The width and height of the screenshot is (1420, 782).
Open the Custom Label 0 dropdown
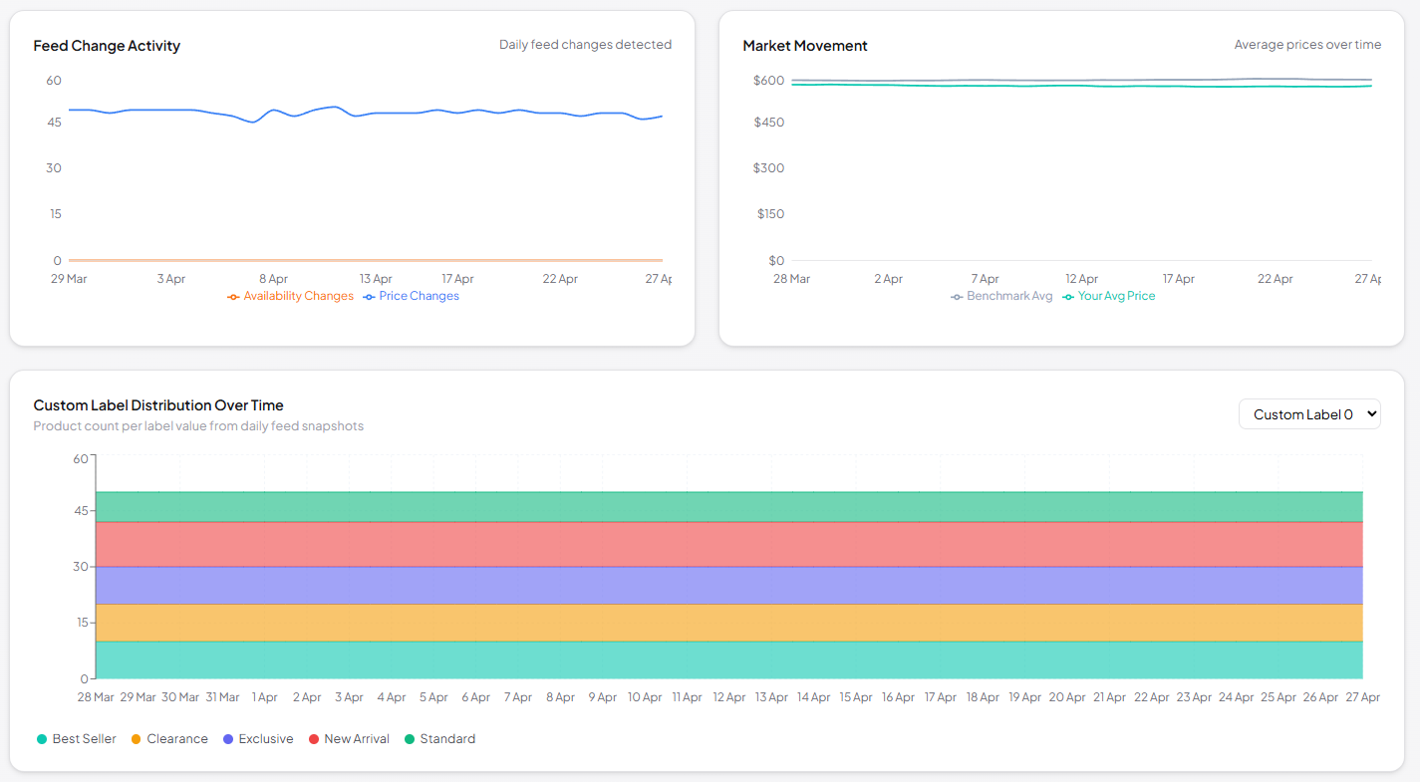(x=1309, y=413)
